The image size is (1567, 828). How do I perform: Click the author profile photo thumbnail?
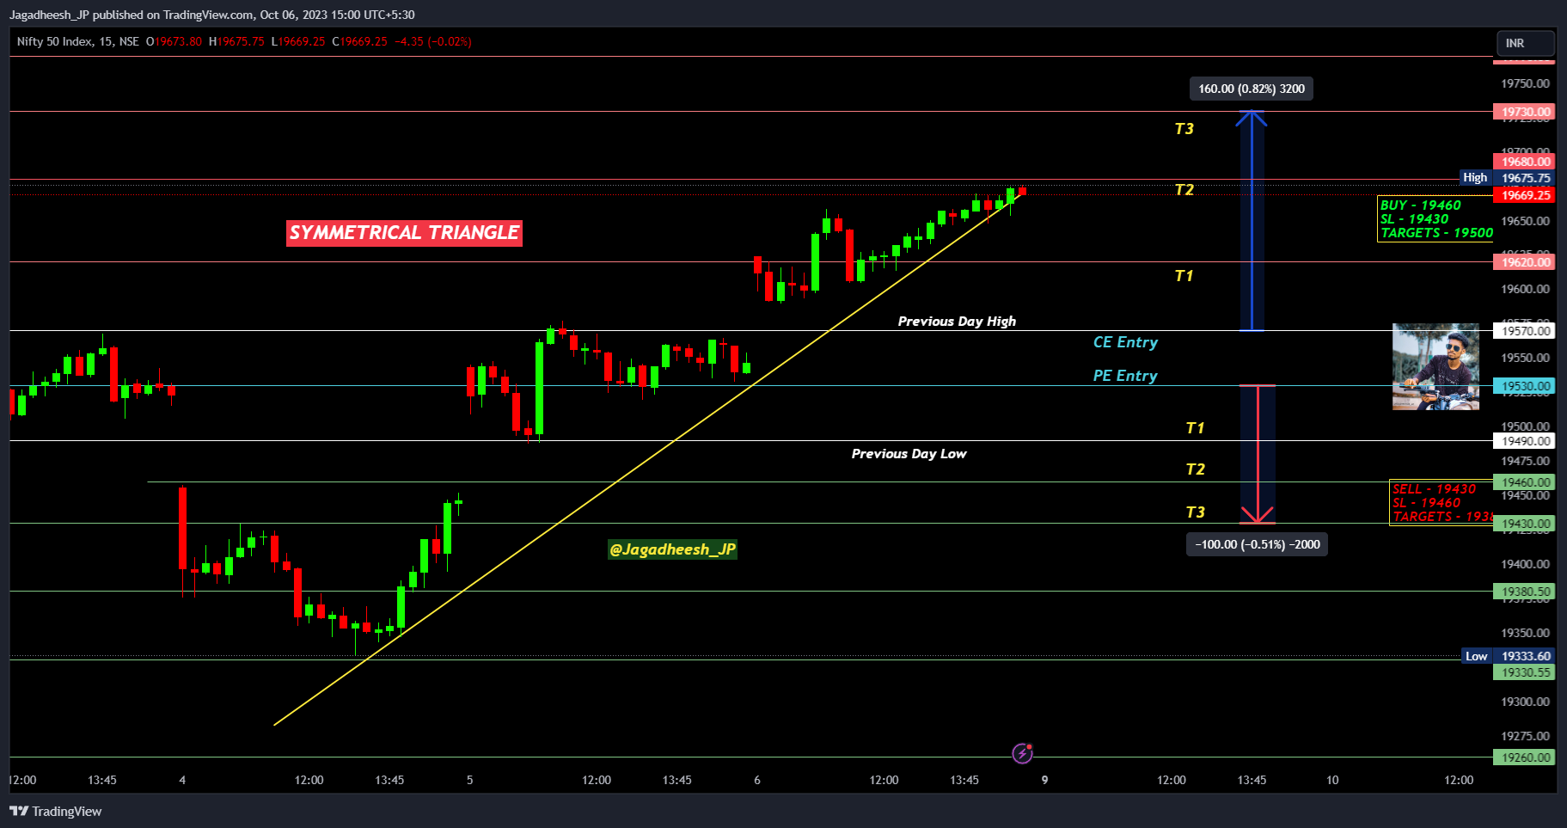1435,366
